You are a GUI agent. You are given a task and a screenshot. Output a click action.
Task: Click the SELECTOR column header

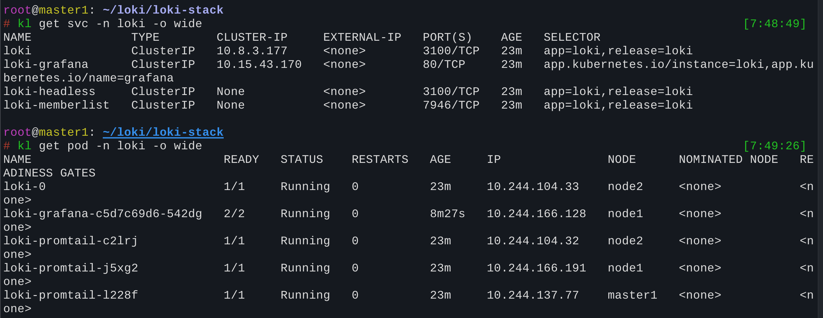pyautogui.click(x=572, y=37)
